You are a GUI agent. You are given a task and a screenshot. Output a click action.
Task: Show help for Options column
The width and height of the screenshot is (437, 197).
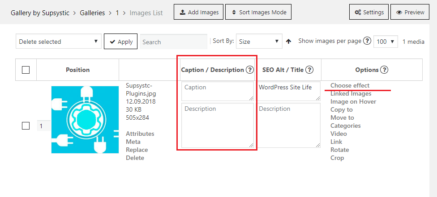pos(384,70)
